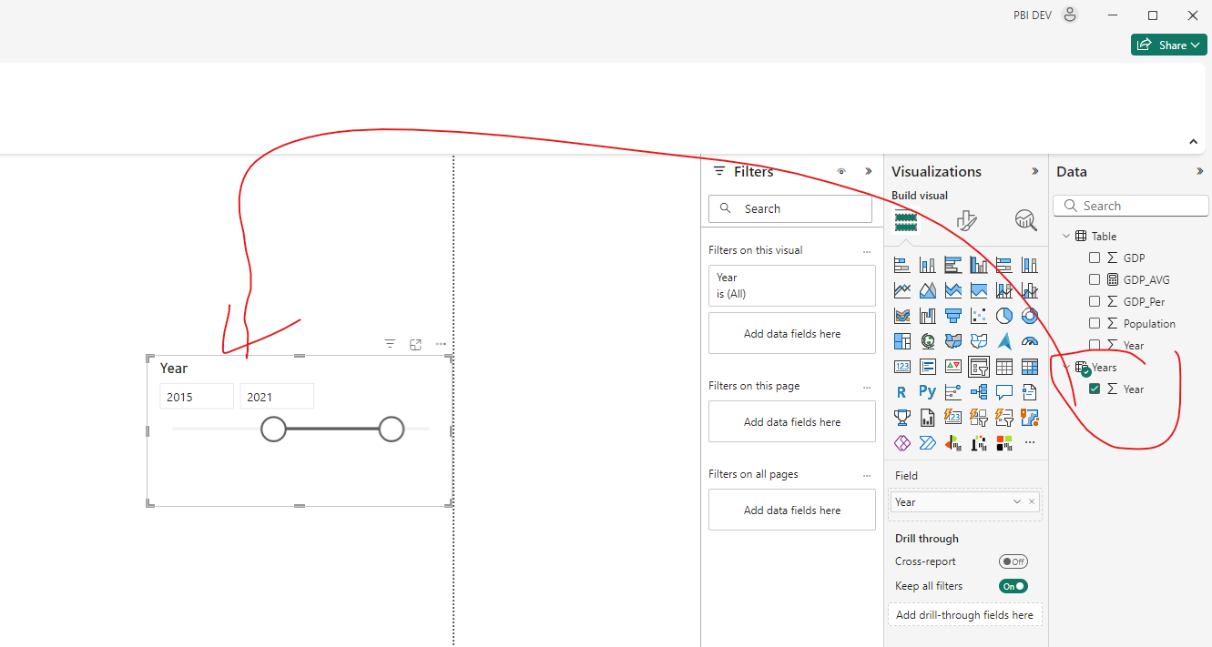
Task: Collapse the ribbon with up chevron
Action: click(1193, 141)
